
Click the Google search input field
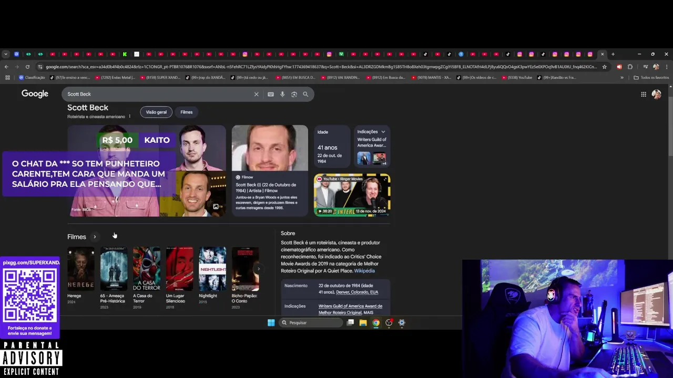[158, 94]
